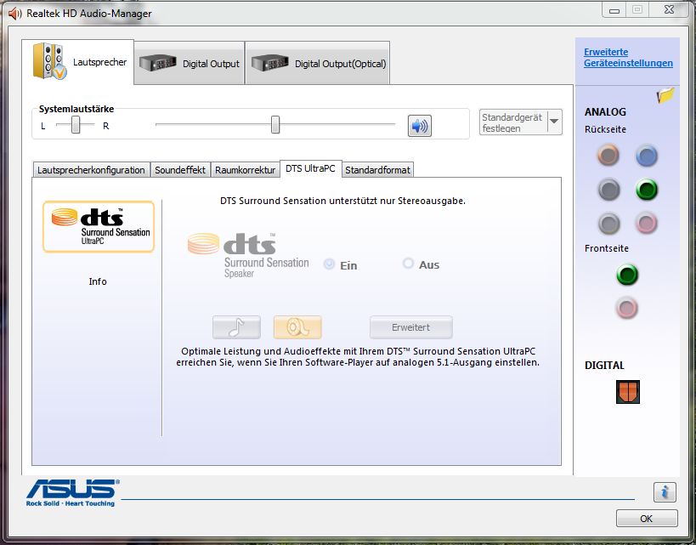Click the ASUS Rock Solid logo
The height and width of the screenshot is (545, 696).
[72, 493]
